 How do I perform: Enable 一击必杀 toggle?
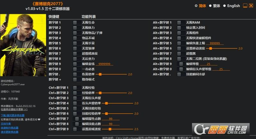(x=76, y=69)
